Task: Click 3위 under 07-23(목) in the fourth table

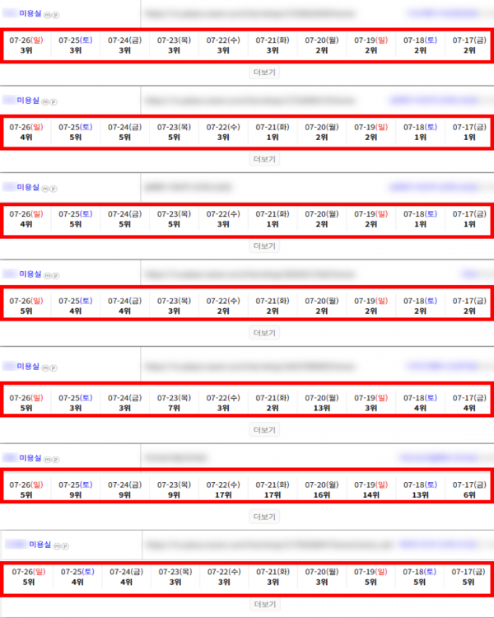Action: (174, 311)
